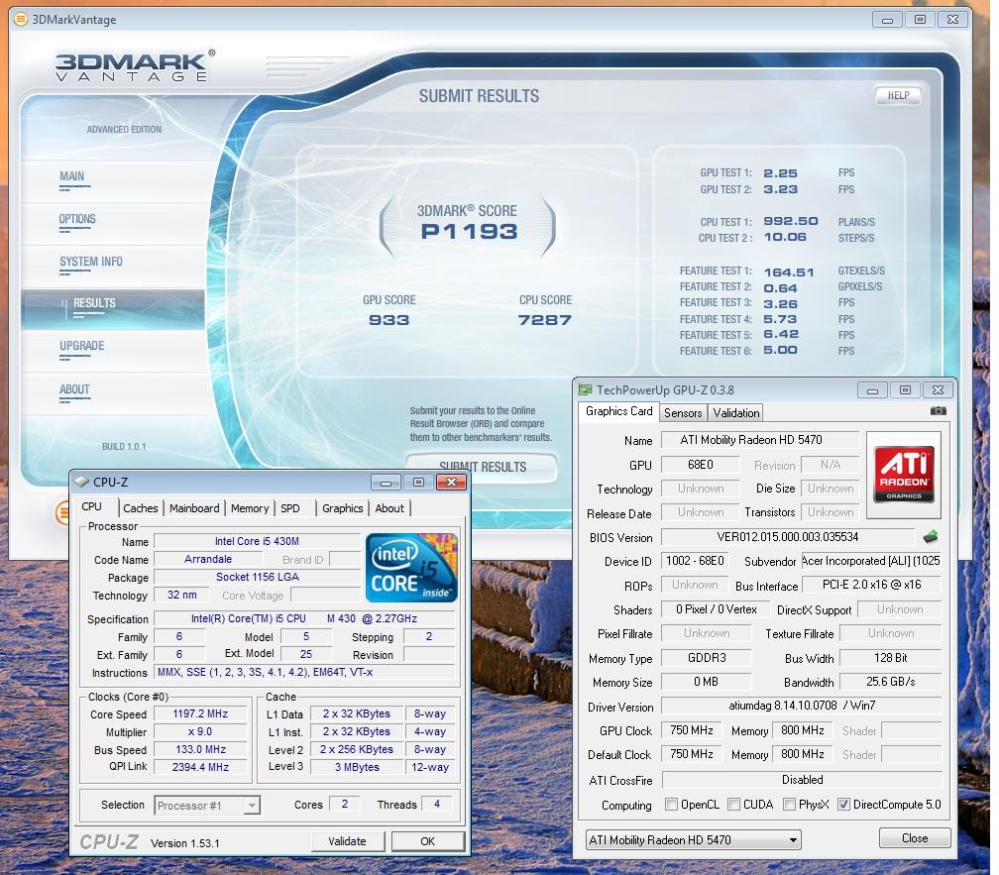Click the Socket 1156 LGA package value

[x=257, y=577]
